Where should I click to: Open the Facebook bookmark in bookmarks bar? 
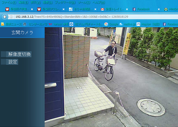tap(170, 24)
